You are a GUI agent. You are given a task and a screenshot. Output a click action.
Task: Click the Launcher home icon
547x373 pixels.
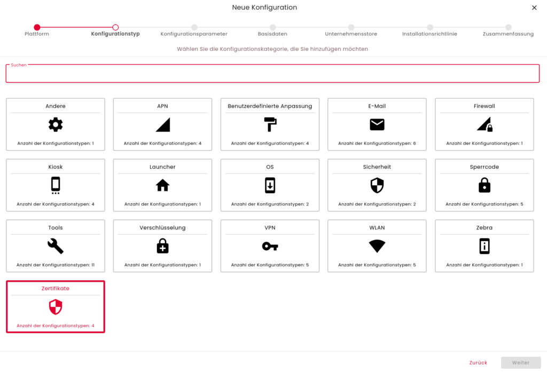coord(162,185)
